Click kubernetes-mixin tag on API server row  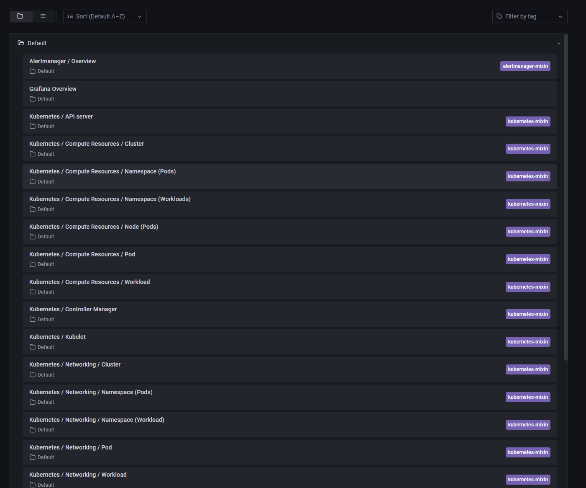coord(528,121)
